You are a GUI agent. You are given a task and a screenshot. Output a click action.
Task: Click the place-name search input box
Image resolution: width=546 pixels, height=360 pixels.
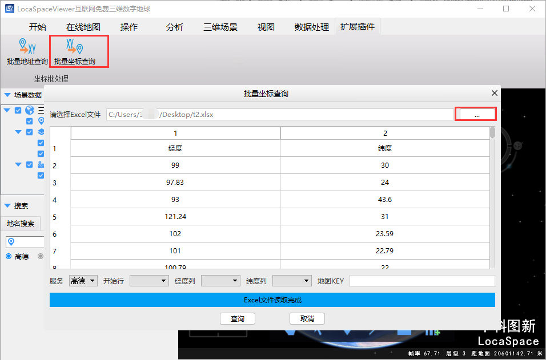coord(25,242)
